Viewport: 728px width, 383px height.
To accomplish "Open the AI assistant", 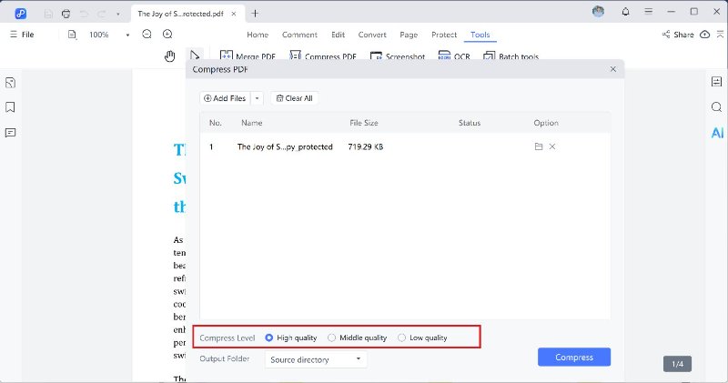I will coord(717,133).
